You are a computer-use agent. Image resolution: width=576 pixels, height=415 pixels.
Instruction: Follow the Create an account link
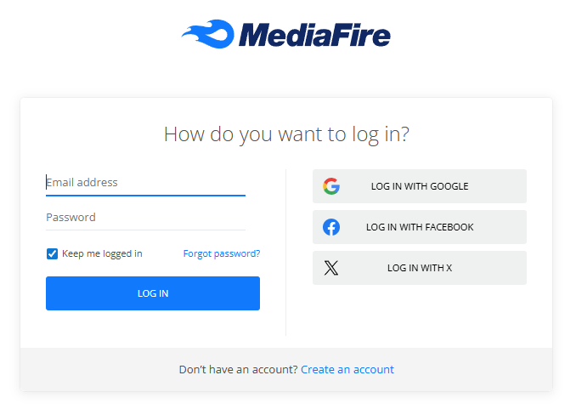tap(347, 369)
